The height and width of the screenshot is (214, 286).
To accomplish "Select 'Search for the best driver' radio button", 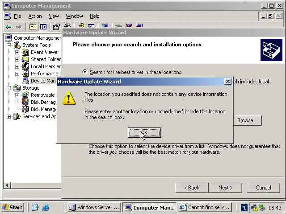I will 84,72.
